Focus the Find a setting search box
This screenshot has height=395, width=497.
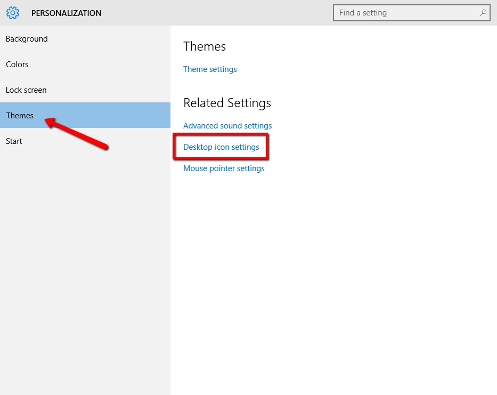(x=411, y=13)
